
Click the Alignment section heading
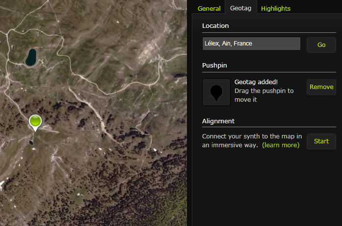(x=218, y=121)
